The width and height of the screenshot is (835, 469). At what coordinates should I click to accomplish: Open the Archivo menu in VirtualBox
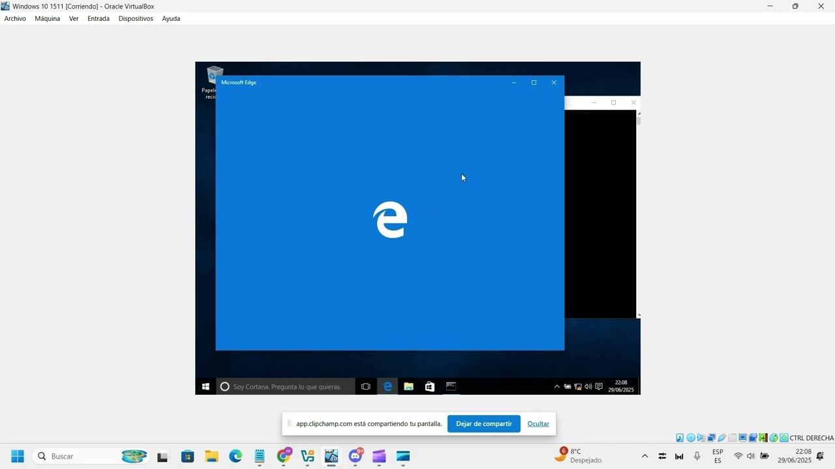[15, 18]
